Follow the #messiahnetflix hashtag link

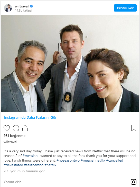coord(93,160)
